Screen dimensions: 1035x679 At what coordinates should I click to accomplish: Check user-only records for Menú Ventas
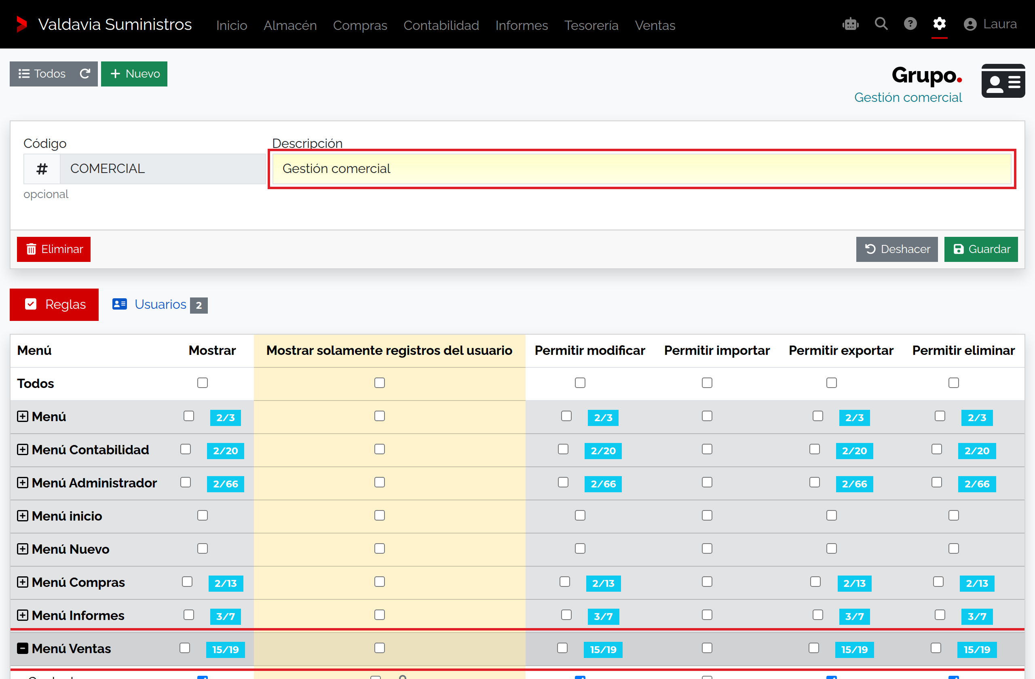(x=379, y=648)
